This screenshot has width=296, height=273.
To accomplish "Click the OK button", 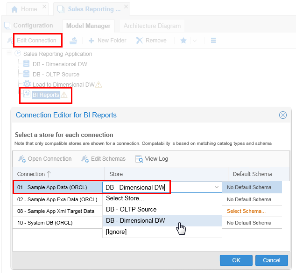I will coord(236,260).
